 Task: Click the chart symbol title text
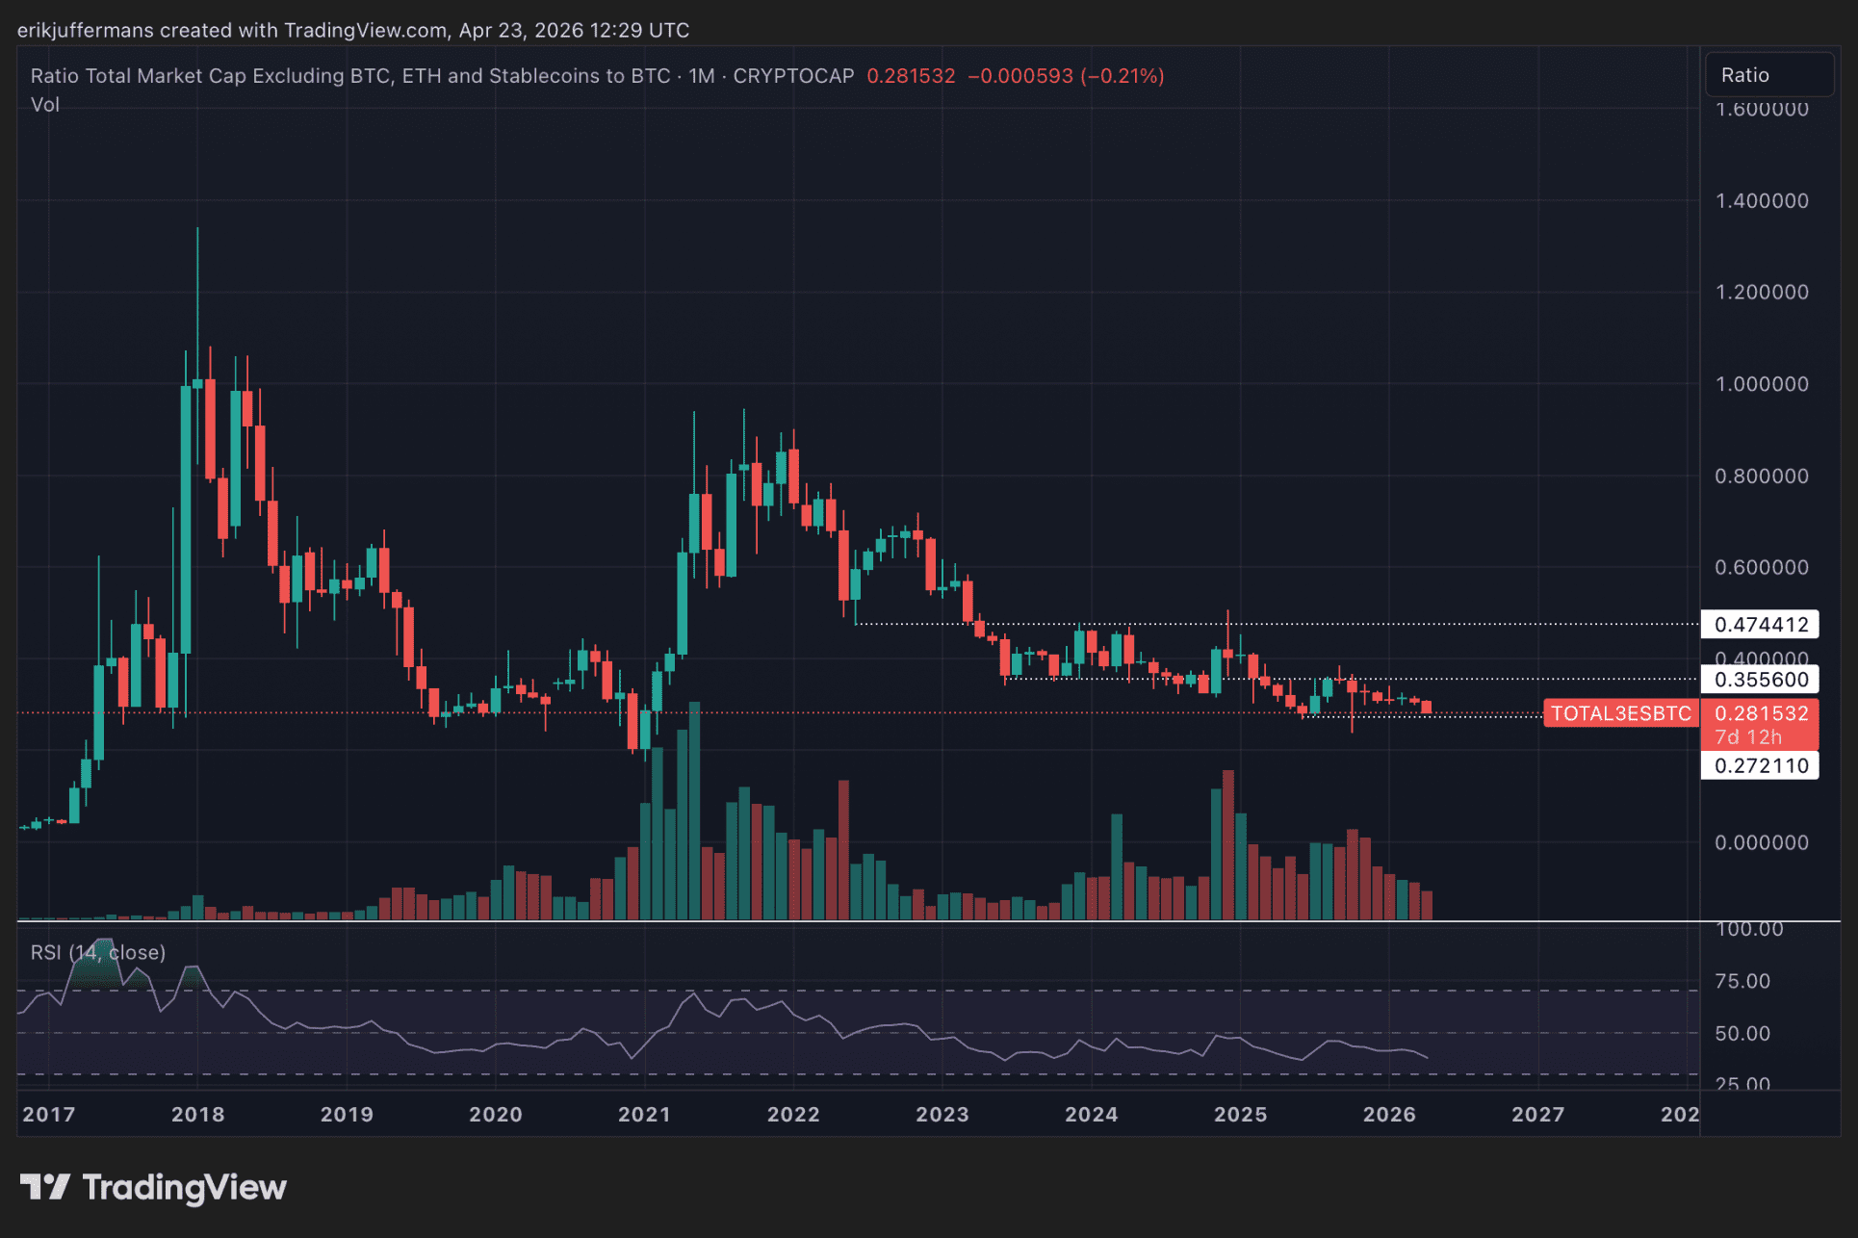point(349,76)
